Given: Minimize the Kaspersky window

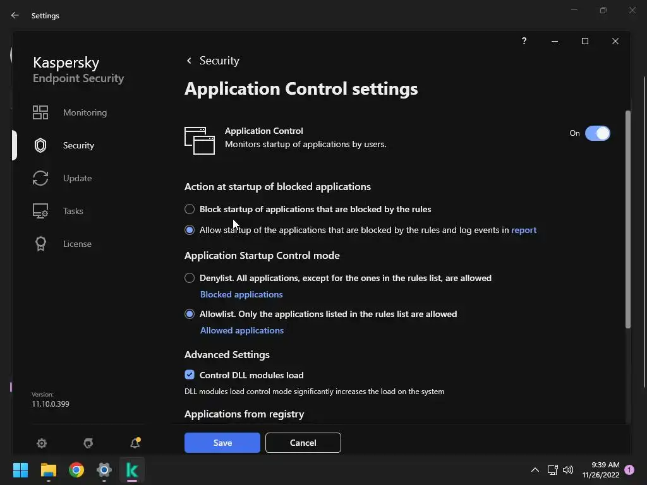Looking at the screenshot, I should [x=555, y=41].
